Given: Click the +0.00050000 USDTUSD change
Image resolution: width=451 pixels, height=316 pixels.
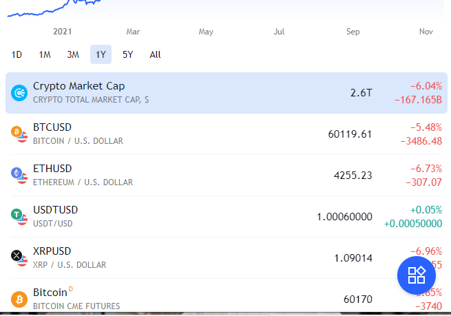Looking at the screenshot, I should point(413,224).
